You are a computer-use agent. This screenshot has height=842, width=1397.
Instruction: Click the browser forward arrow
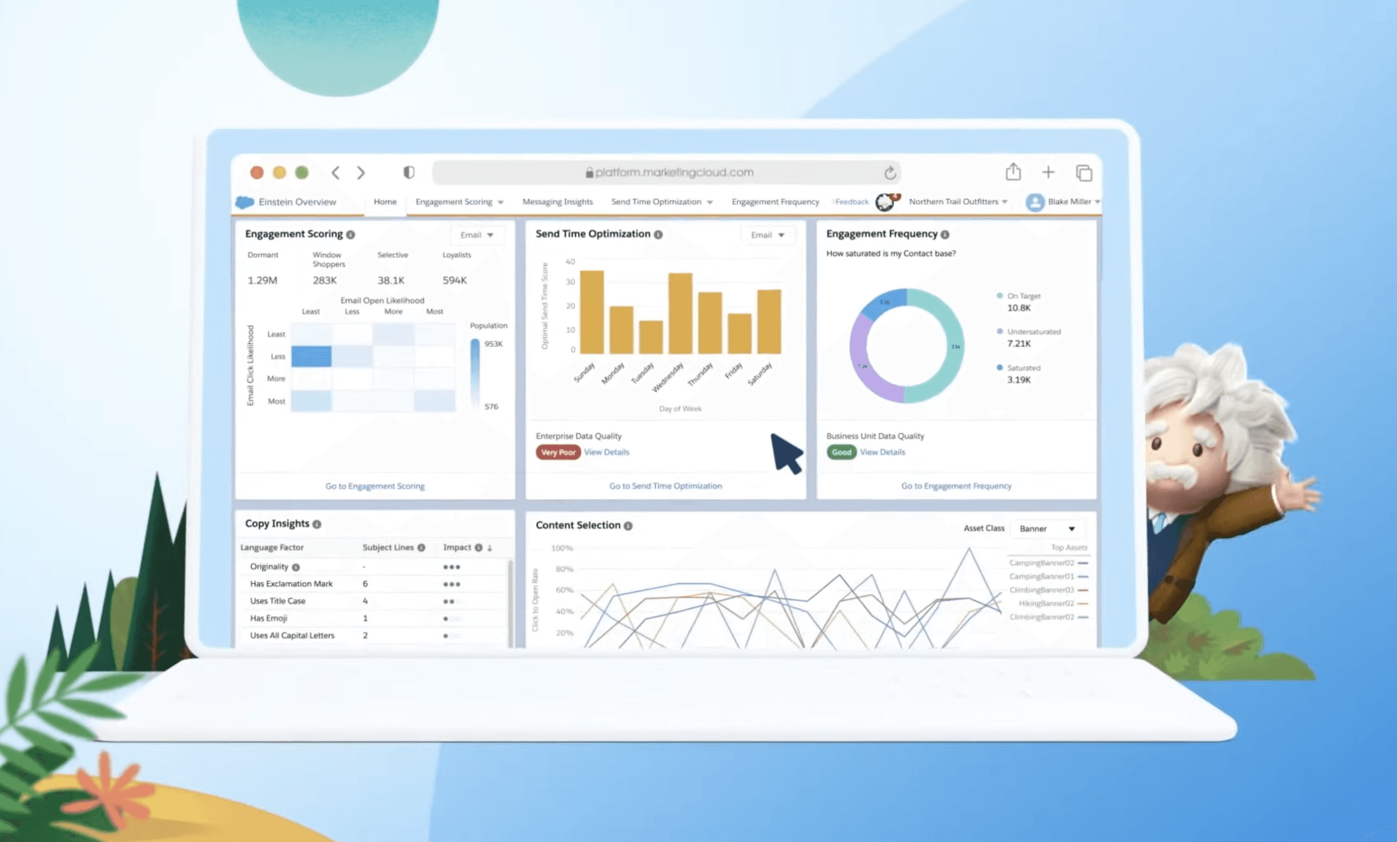[361, 172]
